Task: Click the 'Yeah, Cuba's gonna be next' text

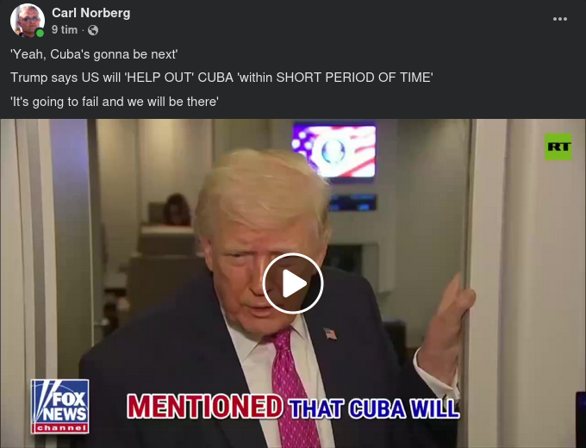Action: coord(94,54)
